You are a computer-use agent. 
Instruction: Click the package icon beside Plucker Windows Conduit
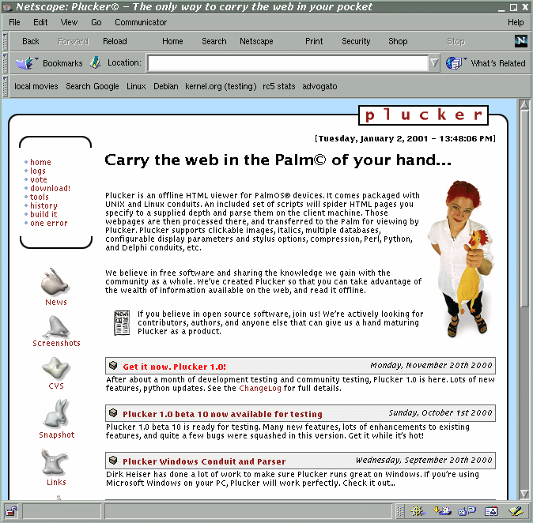tap(113, 461)
